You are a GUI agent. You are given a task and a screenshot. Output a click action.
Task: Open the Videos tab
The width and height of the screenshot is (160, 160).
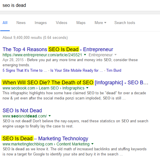coord(62,23)
